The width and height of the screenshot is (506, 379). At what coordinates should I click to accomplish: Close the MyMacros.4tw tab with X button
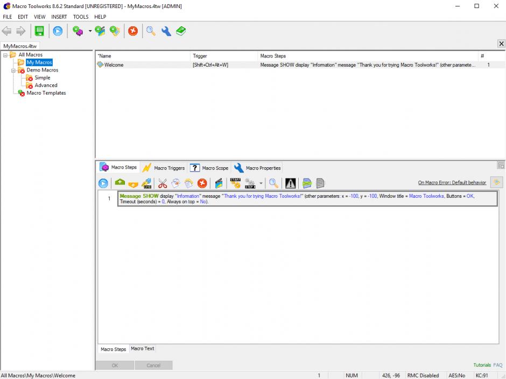pos(501,44)
